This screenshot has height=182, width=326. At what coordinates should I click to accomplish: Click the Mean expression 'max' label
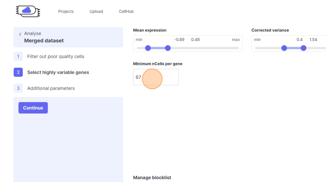click(x=236, y=40)
